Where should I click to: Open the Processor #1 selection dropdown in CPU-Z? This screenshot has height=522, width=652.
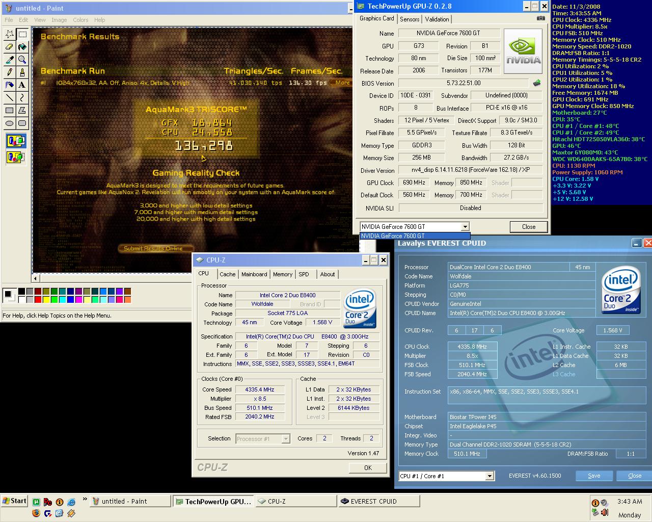285,439
